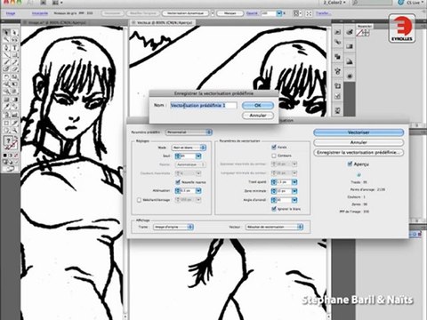The width and height of the screenshot is (427, 320).
Task: Select the Pen tool
Action: click(6, 47)
